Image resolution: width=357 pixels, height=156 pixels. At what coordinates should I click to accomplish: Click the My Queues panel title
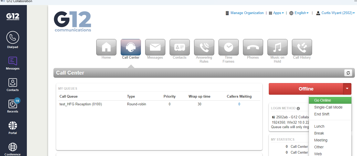tap(68, 89)
